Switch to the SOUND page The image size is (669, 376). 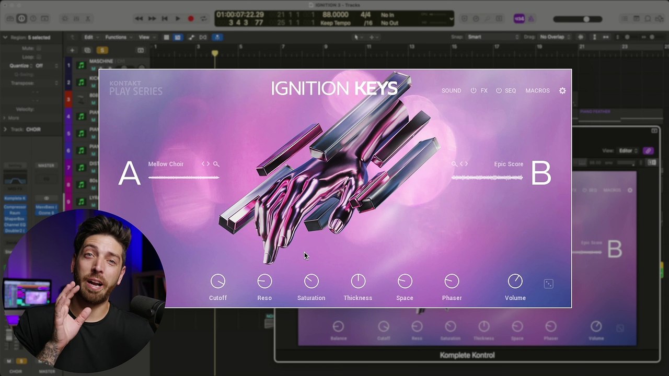[x=451, y=90]
